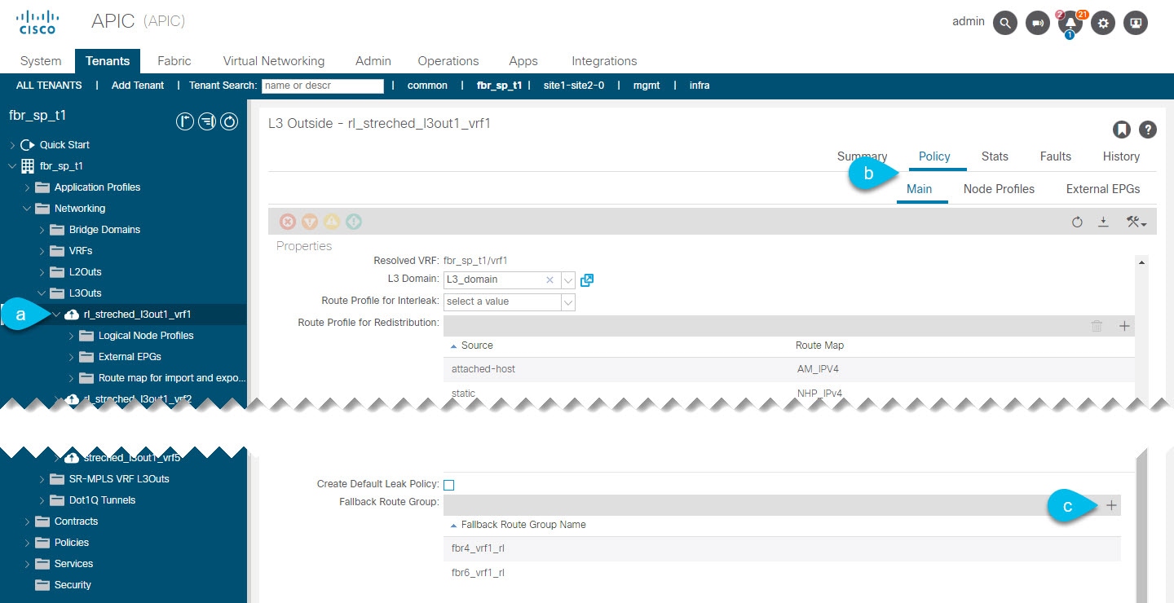
Task: Collapse the Networking folder
Action: (x=27, y=209)
